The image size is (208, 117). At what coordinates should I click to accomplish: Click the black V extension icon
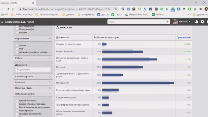click(134, 9)
